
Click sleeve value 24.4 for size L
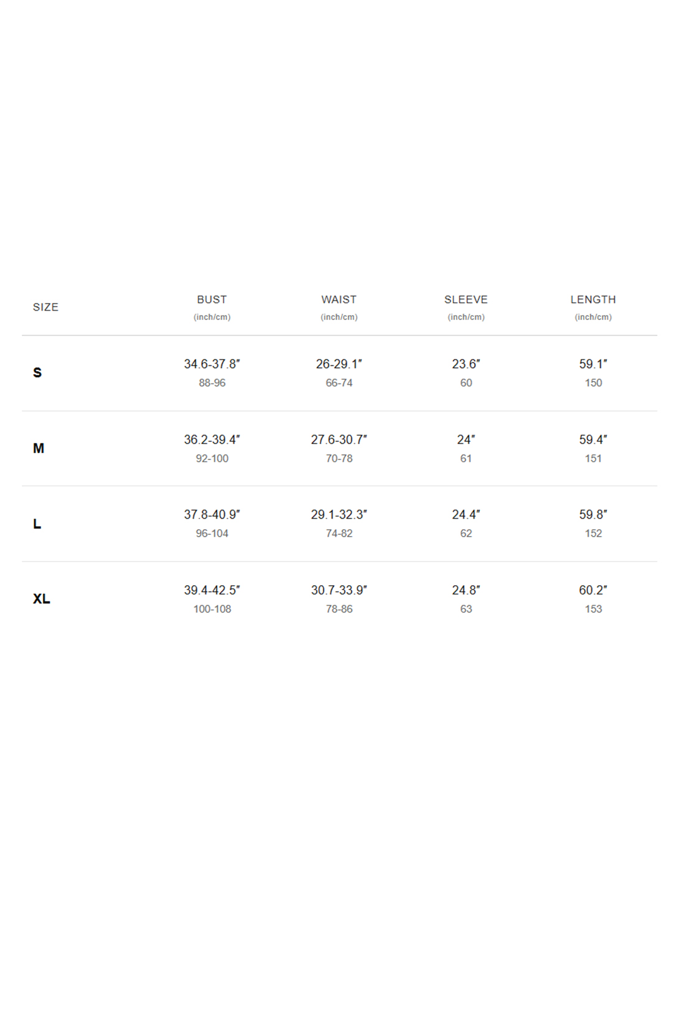(x=465, y=514)
